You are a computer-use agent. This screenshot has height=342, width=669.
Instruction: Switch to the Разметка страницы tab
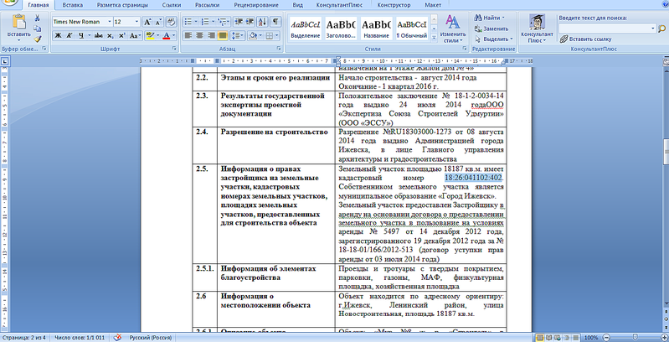click(122, 5)
